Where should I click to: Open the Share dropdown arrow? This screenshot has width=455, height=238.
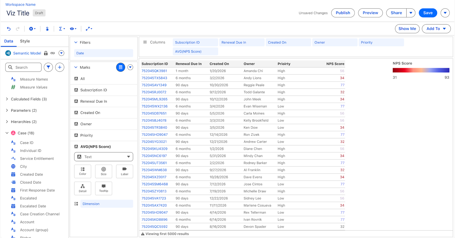pyautogui.click(x=411, y=13)
